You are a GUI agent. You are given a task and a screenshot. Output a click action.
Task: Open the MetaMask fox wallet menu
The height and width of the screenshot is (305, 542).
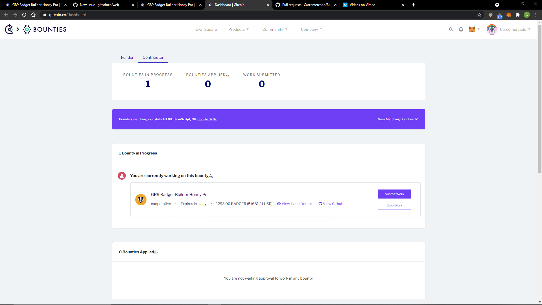pos(474,29)
